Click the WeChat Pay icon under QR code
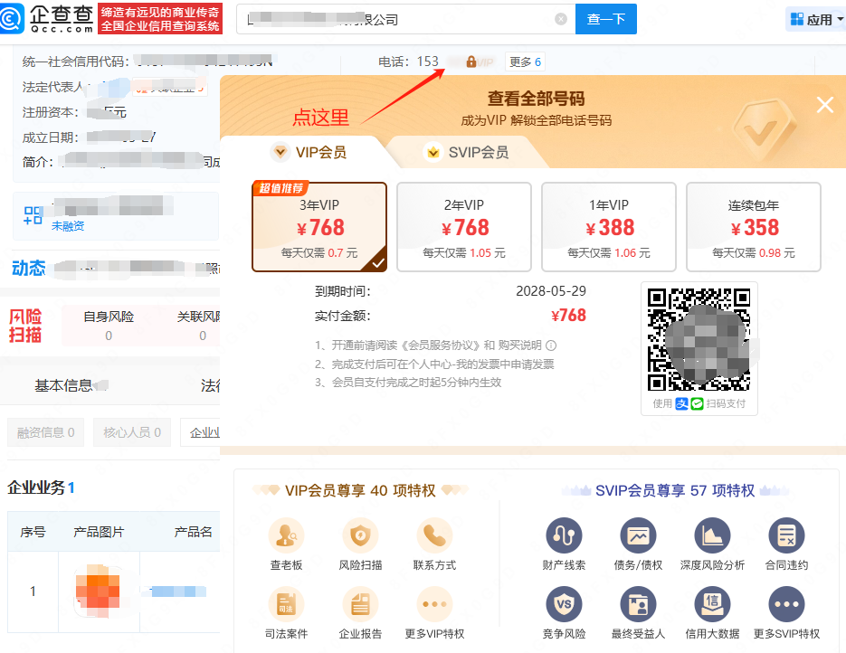846x653 pixels. tap(697, 404)
